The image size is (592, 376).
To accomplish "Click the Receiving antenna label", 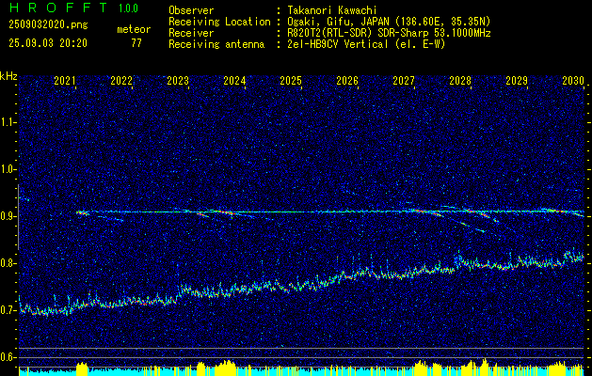I will click(216, 44).
